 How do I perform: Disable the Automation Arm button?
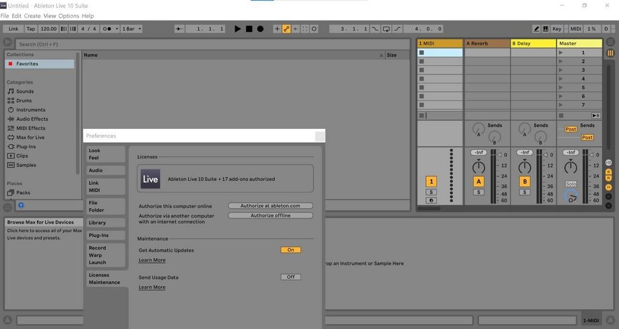point(286,29)
